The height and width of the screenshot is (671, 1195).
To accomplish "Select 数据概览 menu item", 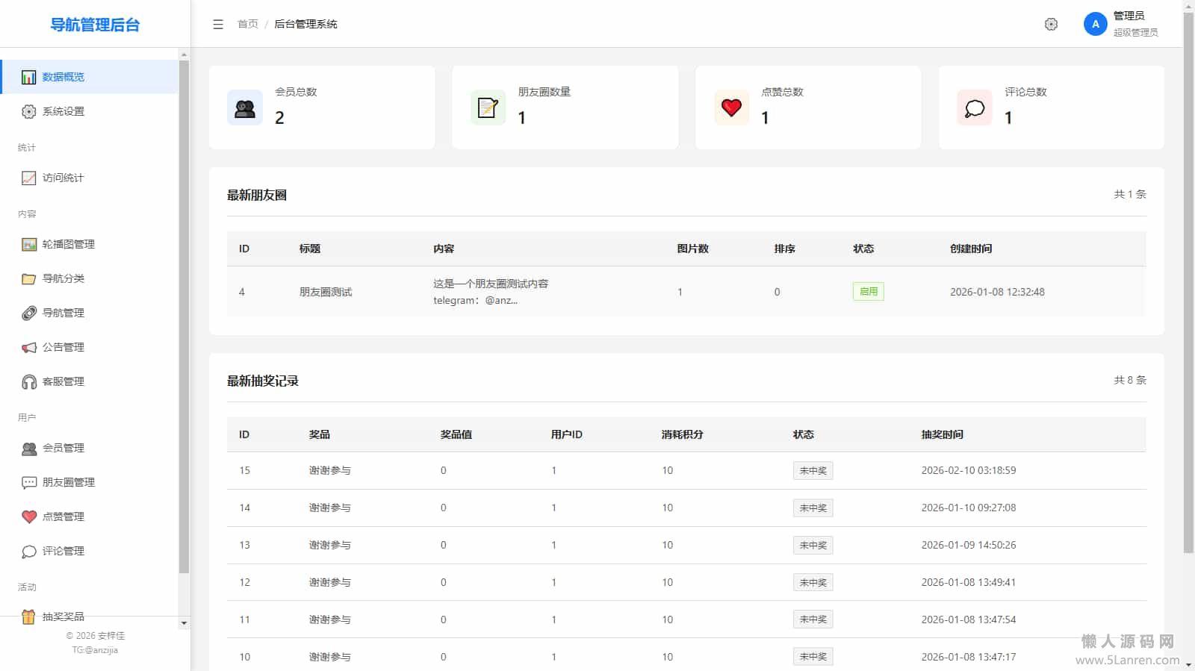I will click(x=63, y=78).
